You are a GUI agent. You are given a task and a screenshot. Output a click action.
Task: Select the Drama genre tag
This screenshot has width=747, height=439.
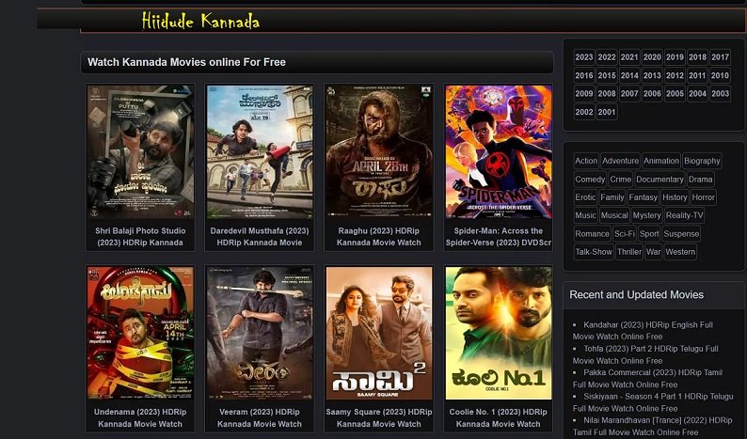pyautogui.click(x=700, y=180)
